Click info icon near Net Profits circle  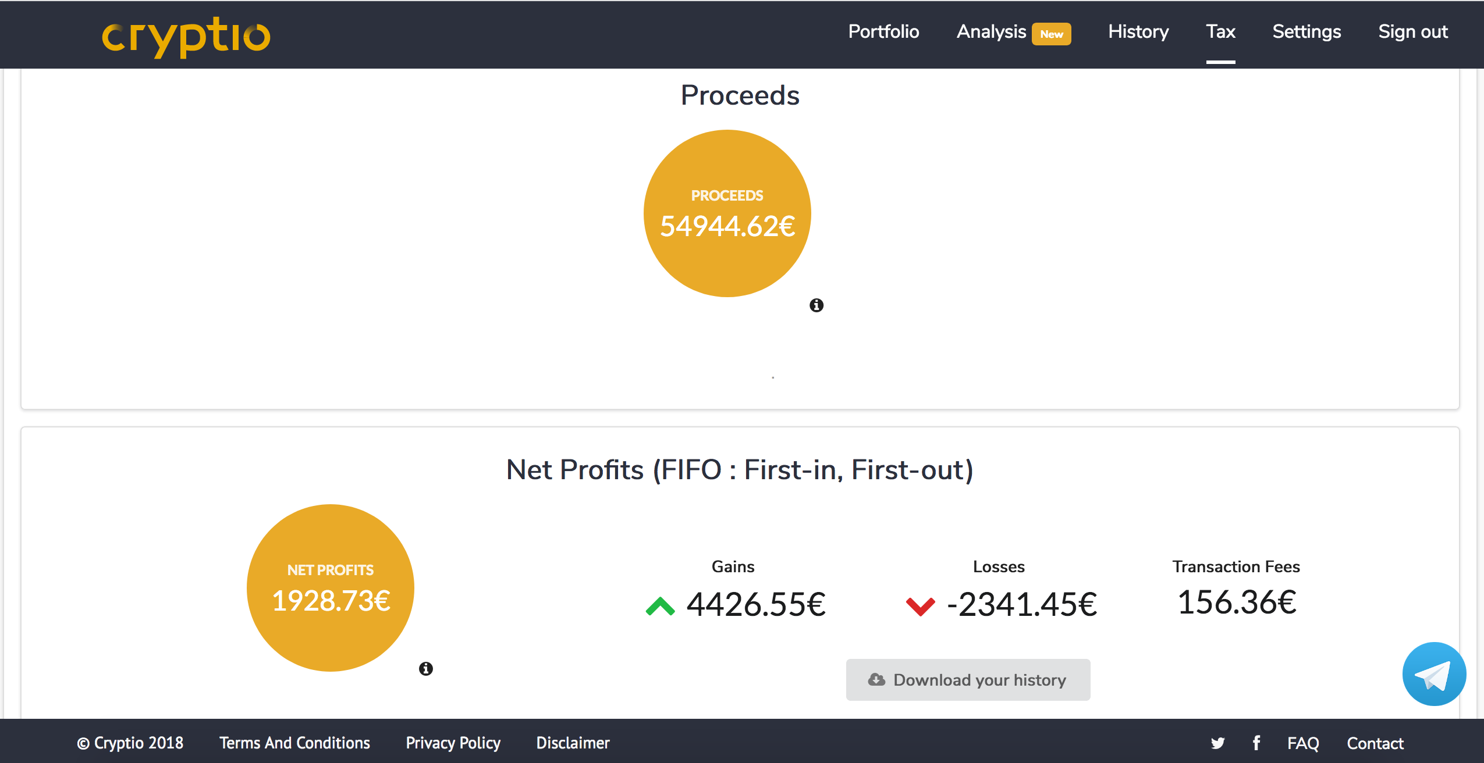coord(426,669)
